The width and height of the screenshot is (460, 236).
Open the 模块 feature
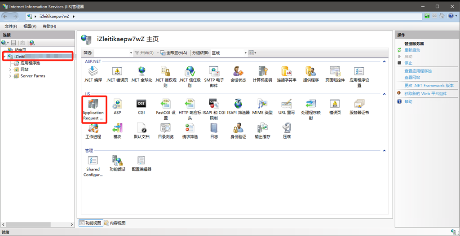coord(117,131)
